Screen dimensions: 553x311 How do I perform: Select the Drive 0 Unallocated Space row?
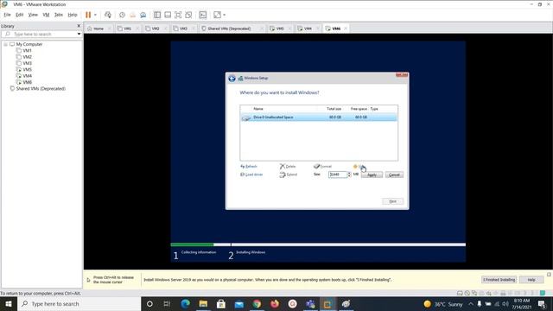click(x=319, y=117)
